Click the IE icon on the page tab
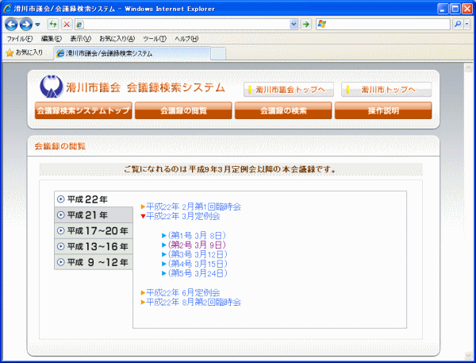This screenshot has height=363, width=476. 61,53
